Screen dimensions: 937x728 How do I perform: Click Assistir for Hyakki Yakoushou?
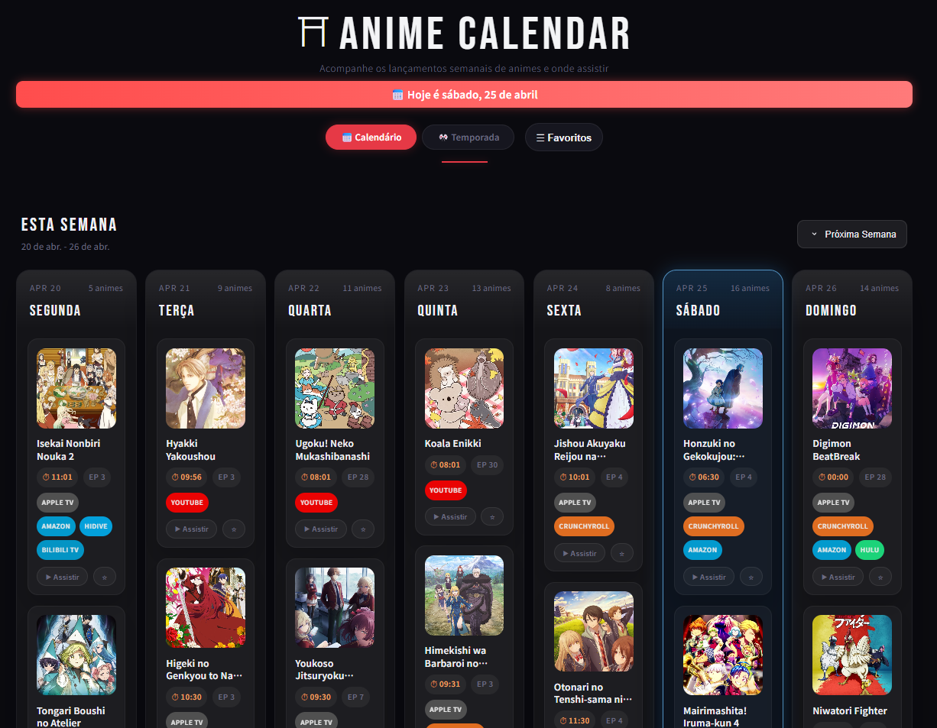[192, 529]
